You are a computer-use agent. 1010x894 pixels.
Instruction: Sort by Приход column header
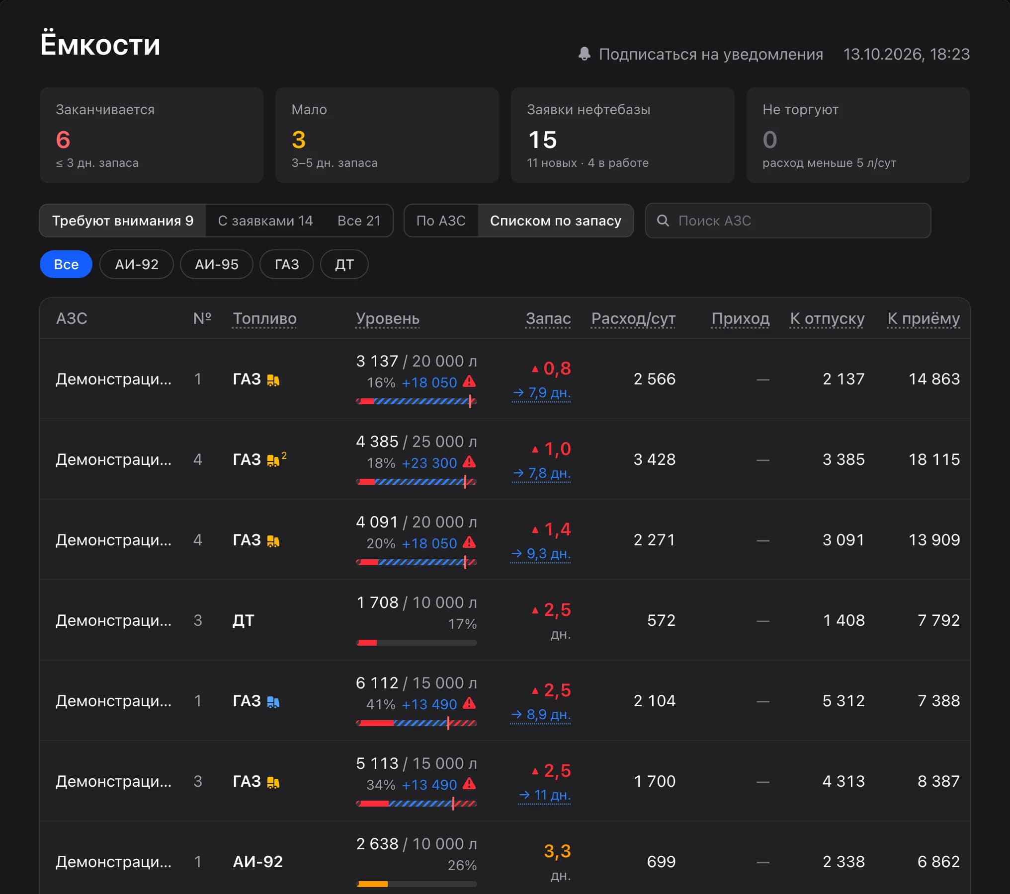pyautogui.click(x=741, y=318)
